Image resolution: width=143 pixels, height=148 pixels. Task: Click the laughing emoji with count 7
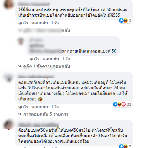click(126, 146)
